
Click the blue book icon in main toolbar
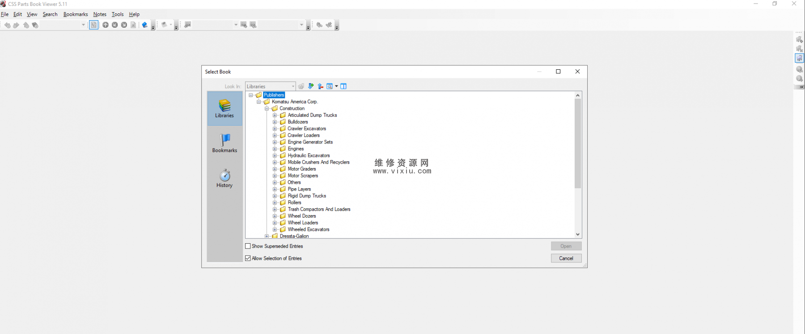click(x=144, y=25)
